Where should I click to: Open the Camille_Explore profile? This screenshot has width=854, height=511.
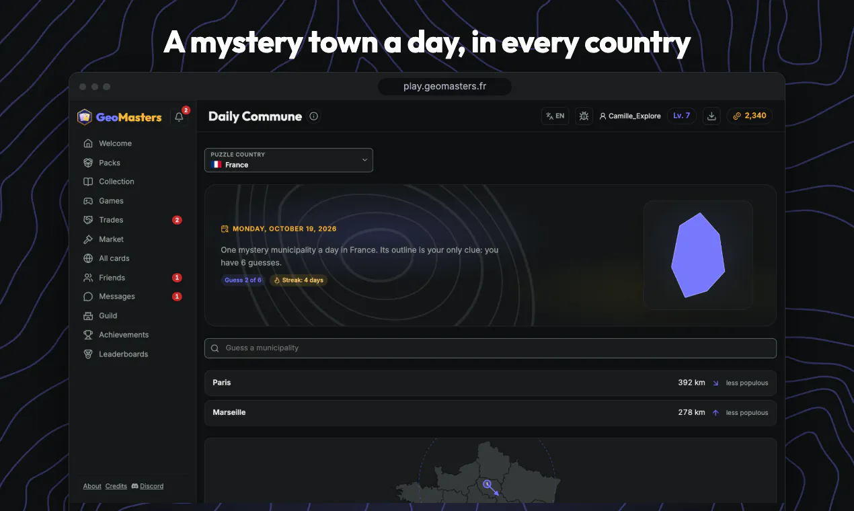[x=630, y=116]
